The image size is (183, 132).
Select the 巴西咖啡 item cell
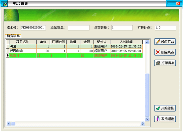point(23,51)
